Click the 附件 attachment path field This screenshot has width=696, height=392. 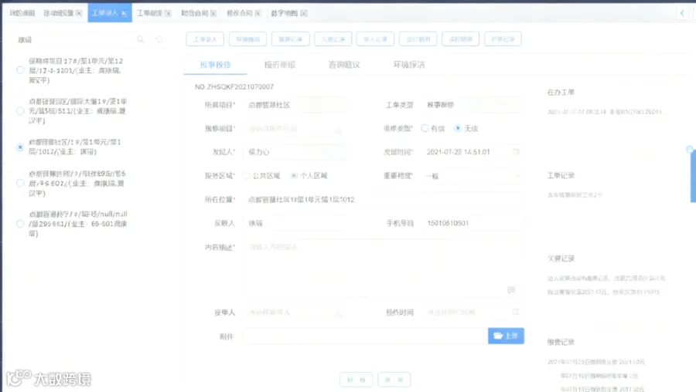[366, 336]
